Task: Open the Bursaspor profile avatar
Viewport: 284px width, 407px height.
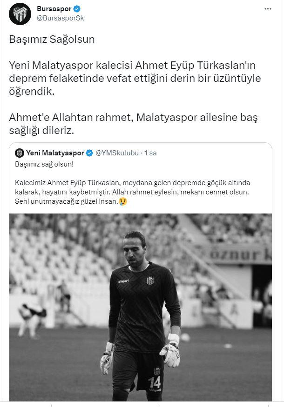Action: [x=20, y=14]
